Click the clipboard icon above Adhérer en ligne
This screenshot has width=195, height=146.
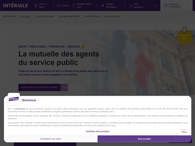point(184,30)
